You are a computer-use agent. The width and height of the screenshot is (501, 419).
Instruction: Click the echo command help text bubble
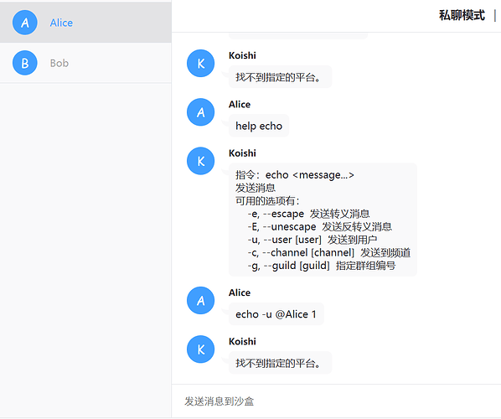[323, 220]
